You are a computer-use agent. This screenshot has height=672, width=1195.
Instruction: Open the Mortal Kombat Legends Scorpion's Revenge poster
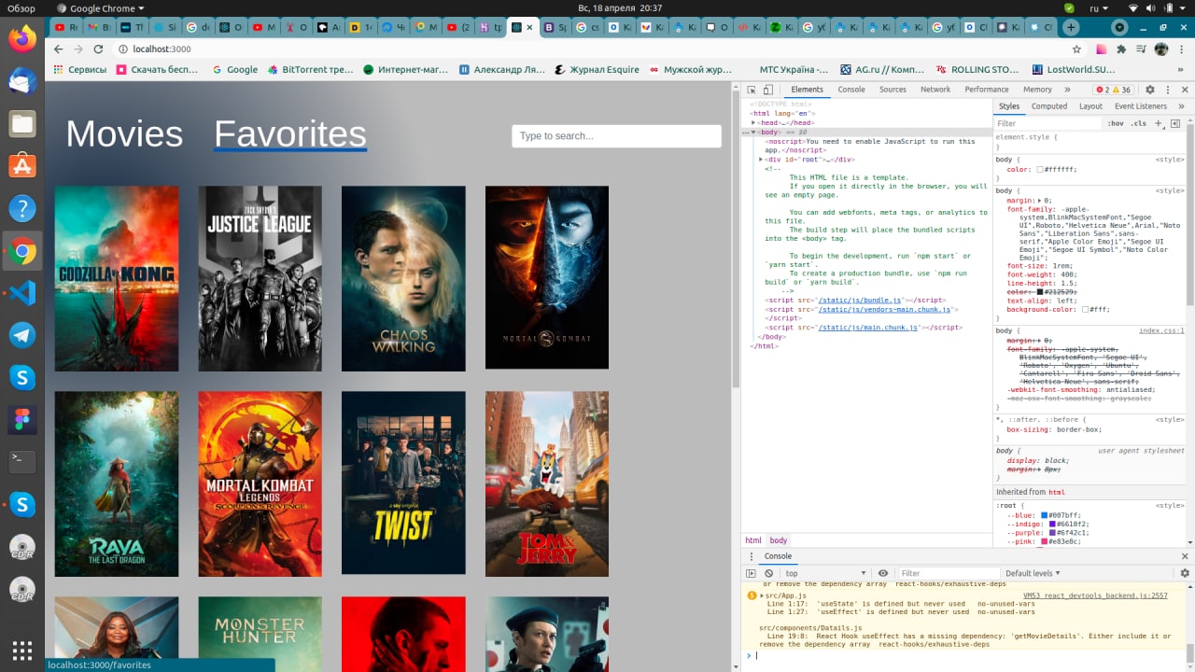(260, 483)
